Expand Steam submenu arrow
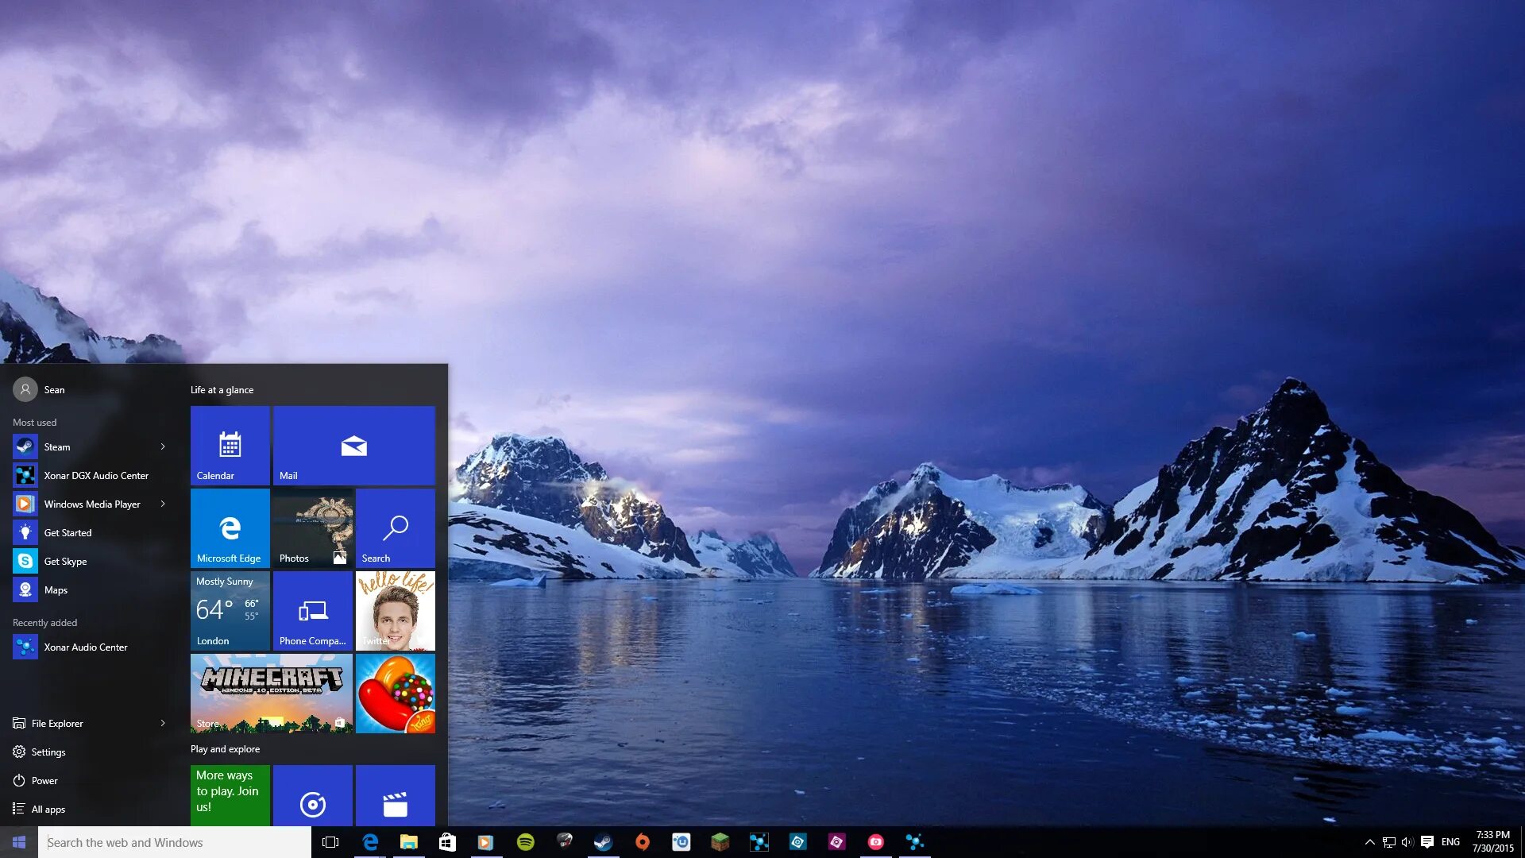Screen dimensions: 1525x858 pyautogui.click(x=162, y=447)
